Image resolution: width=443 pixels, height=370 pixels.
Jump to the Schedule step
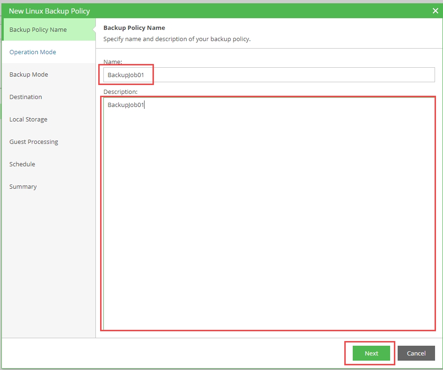tap(22, 164)
